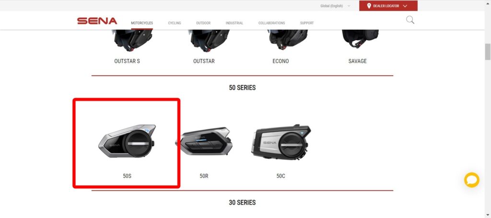The height and width of the screenshot is (218, 491).
Task: Open the Motorcycles menu
Action: tap(142, 23)
